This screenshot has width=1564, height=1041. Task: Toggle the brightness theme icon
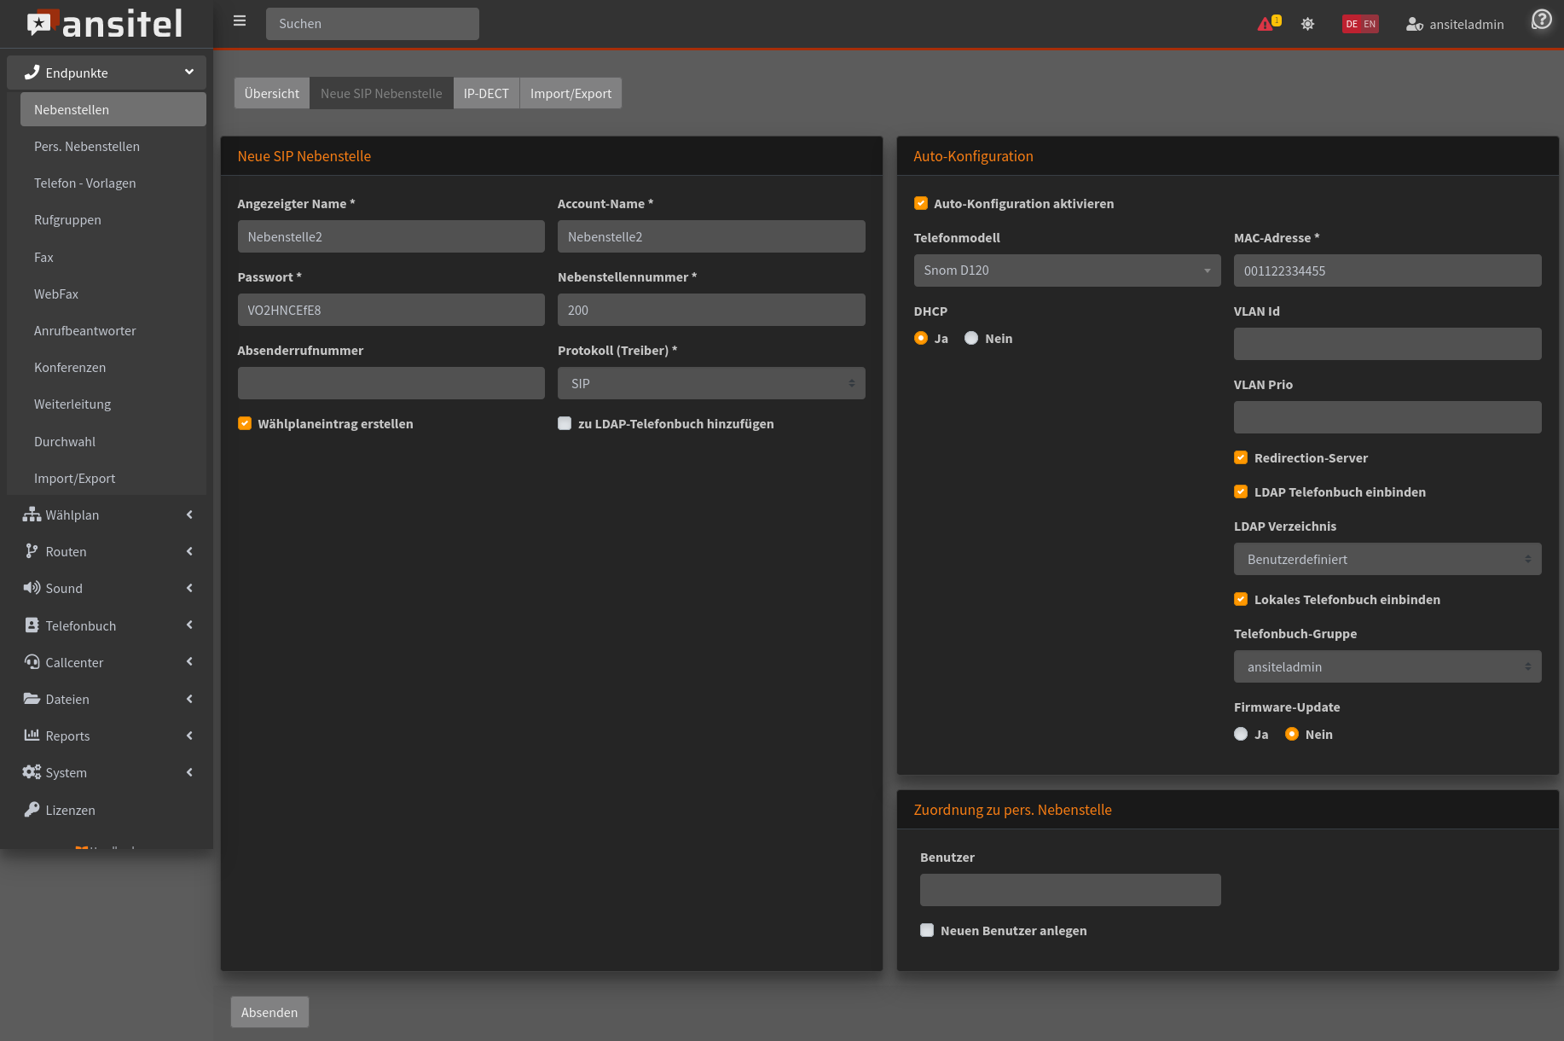coord(1307,24)
